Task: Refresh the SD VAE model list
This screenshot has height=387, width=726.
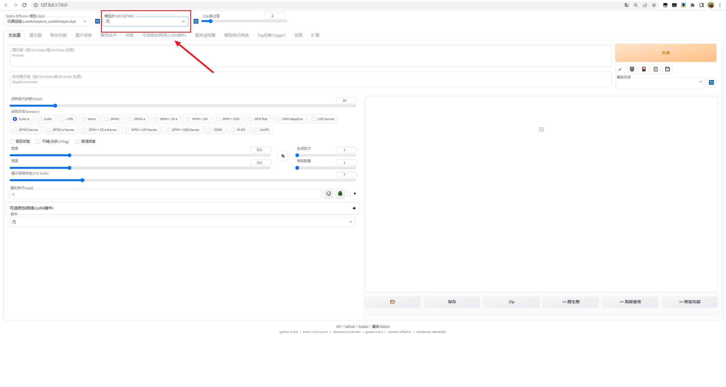Action: [x=196, y=21]
